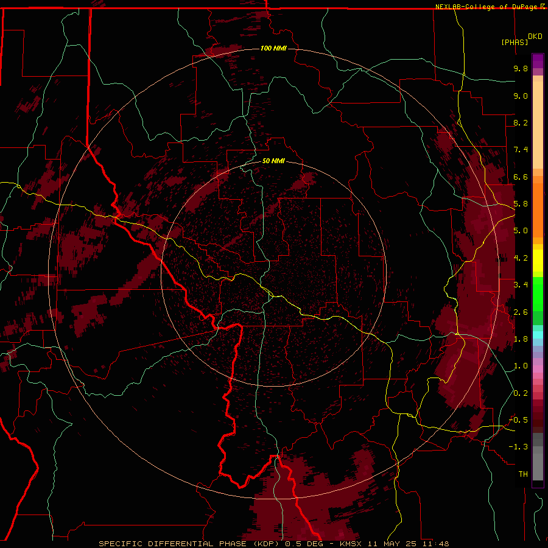
Task: Click the yellow swatch on the color bar
Action: click(x=538, y=261)
